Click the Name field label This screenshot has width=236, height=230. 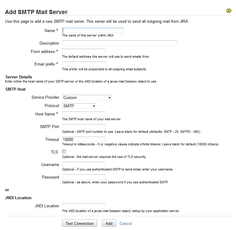[49, 31]
